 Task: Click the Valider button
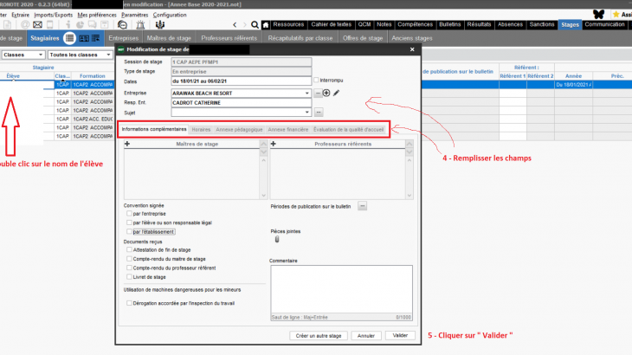399,335
